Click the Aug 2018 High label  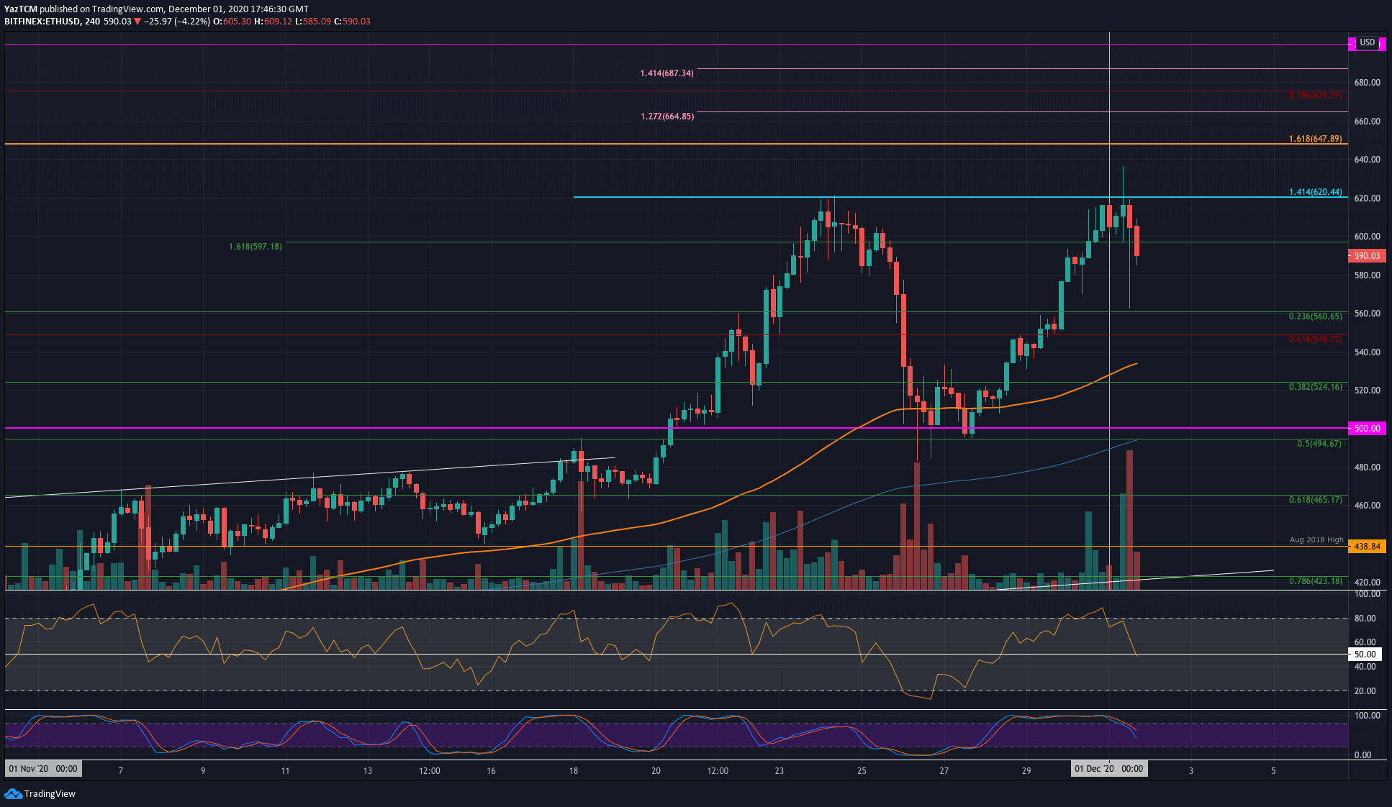pos(1316,539)
